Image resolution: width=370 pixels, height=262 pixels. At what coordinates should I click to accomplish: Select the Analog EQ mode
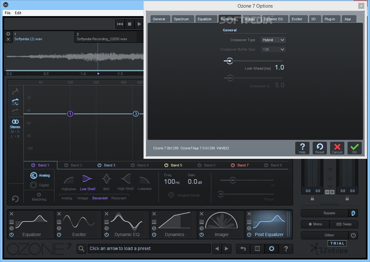click(40, 175)
